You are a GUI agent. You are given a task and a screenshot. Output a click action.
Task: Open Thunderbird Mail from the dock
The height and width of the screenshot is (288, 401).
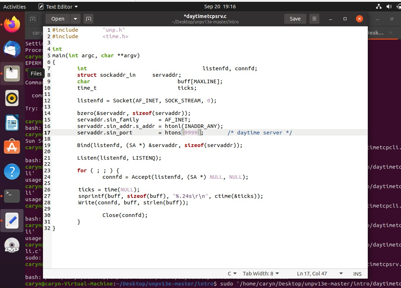pyautogui.click(x=12, y=49)
